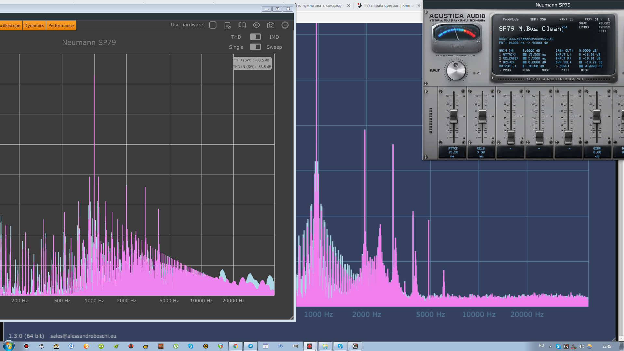
Task: Click BYPASS on the Nebula display
Action: tap(604, 27)
